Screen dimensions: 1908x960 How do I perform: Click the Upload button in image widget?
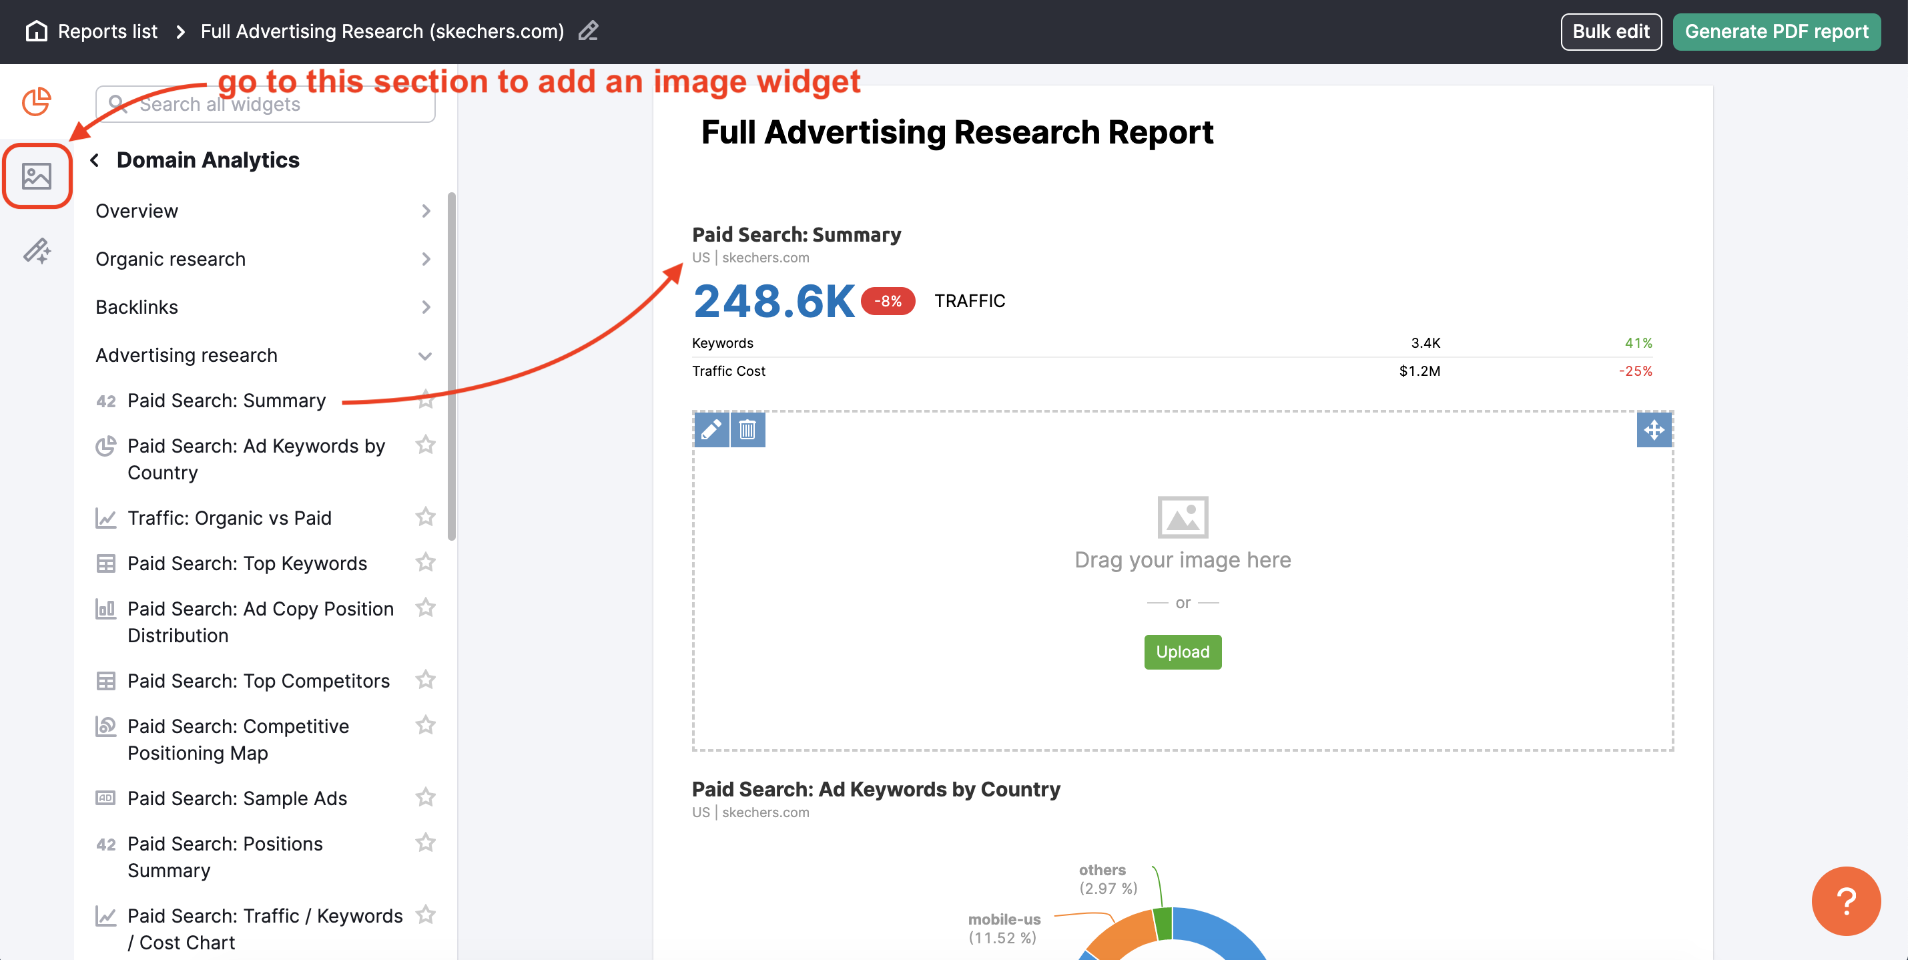pos(1181,652)
